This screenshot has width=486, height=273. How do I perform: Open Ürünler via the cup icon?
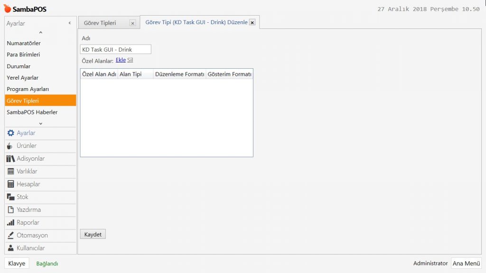(x=10, y=146)
